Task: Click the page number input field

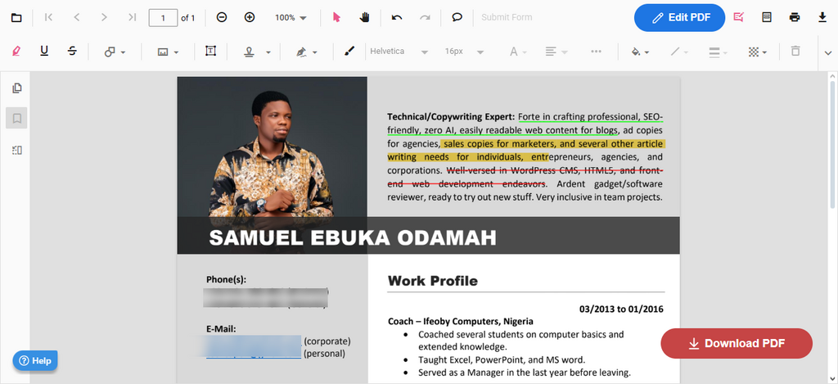Action: click(x=163, y=17)
